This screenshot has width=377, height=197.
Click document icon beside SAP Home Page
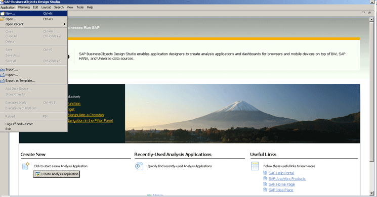coord(265,184)
